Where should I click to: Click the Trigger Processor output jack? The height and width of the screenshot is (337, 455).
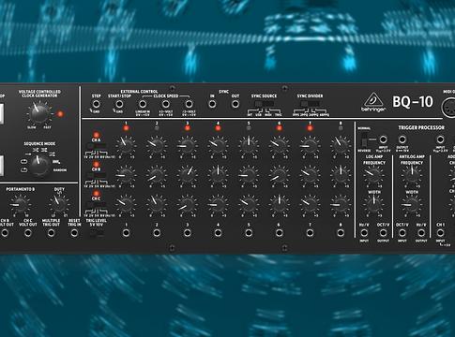pyautogui.click(x=402, y=139)
